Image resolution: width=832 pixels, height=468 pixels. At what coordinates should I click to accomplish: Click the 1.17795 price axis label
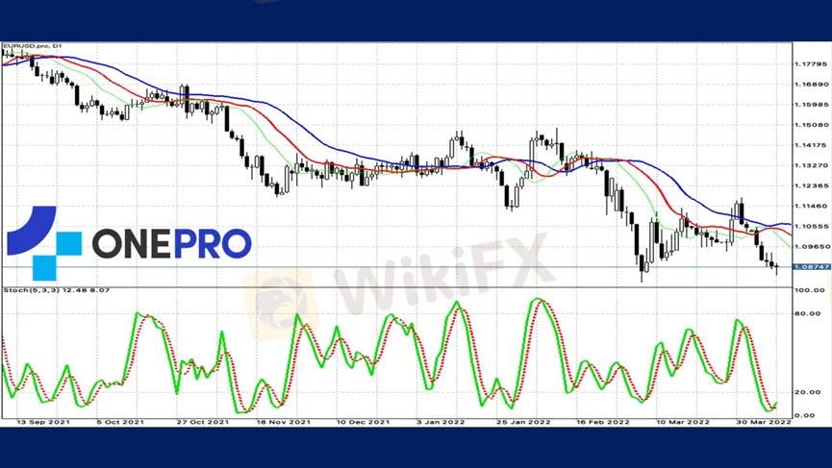coord(811,64)
